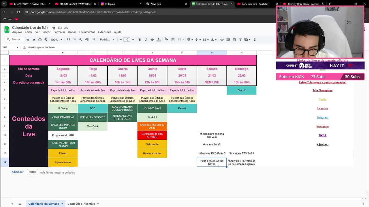Open the all sheets list icon

coord(20,204)
